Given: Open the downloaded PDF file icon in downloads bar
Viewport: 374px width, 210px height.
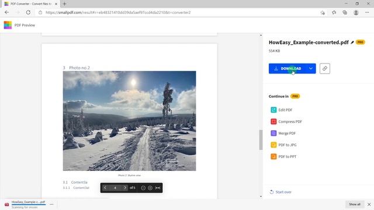Looking at the screenshot, I should (x=6, y=205).
